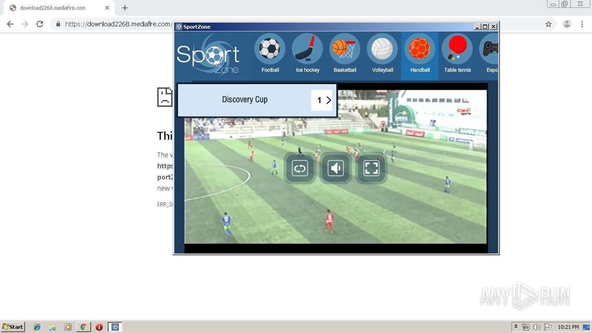Open Chrome profile avatar menu
592x333 pixels.
tap(567, 24)
